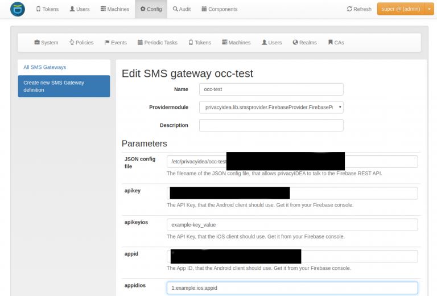The width and height of the screenshot is (437, 296).
Task: Click the Policies icon in config submenu
Action: pos(72,42)
